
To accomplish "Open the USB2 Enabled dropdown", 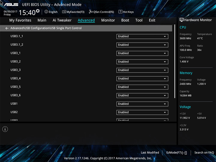I will coord(142,112).
